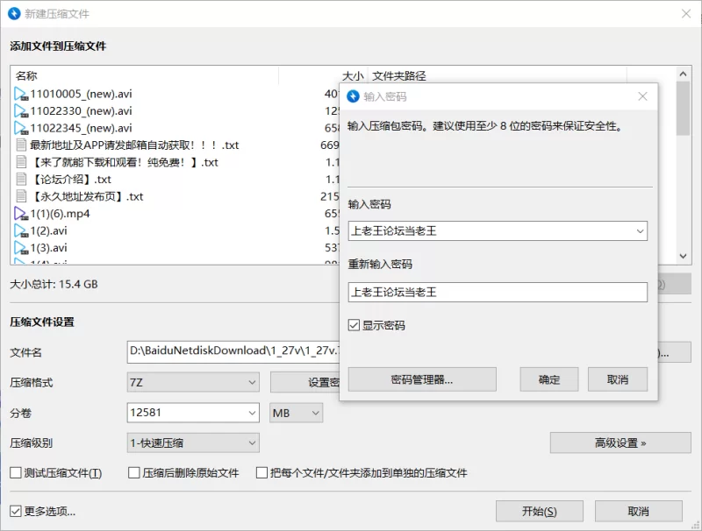Viewport: 702px width, 531px height.
Task: Select row 【论坛介绍】.txt
Action: point(175,180)
